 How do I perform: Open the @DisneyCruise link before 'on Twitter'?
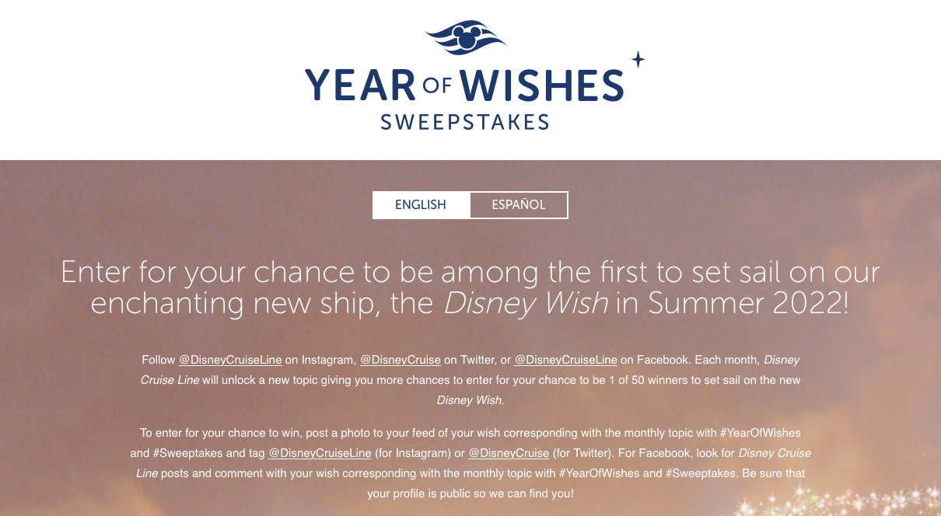click(x=401, y=360)
